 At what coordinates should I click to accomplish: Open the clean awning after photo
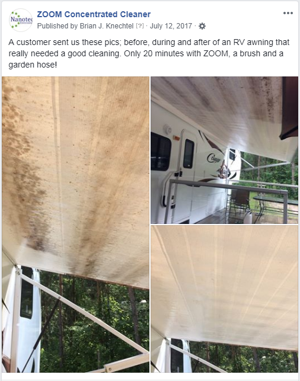click(224, 299)
